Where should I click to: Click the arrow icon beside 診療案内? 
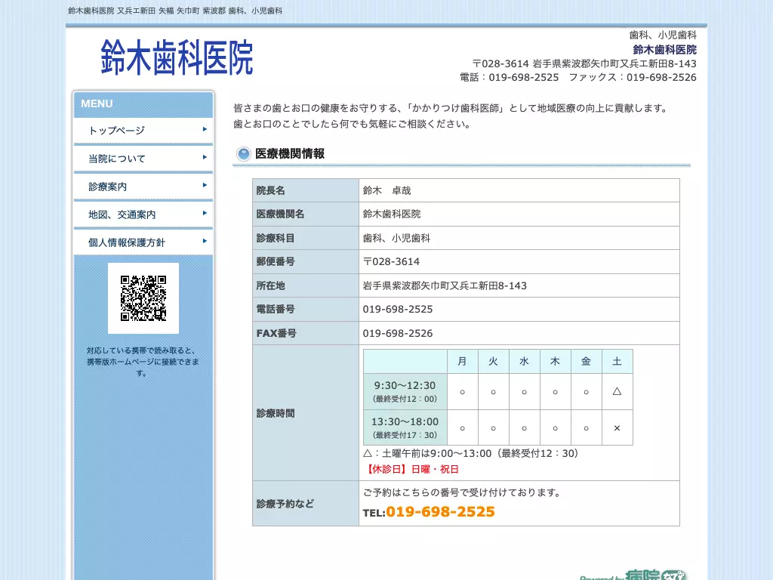click(205, 186)
